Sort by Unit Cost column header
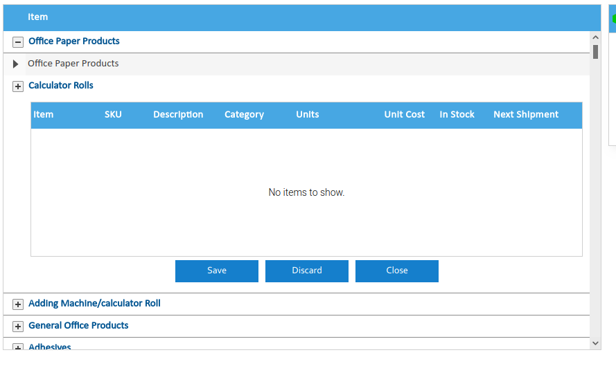616x366 pixels. (404, 115)
